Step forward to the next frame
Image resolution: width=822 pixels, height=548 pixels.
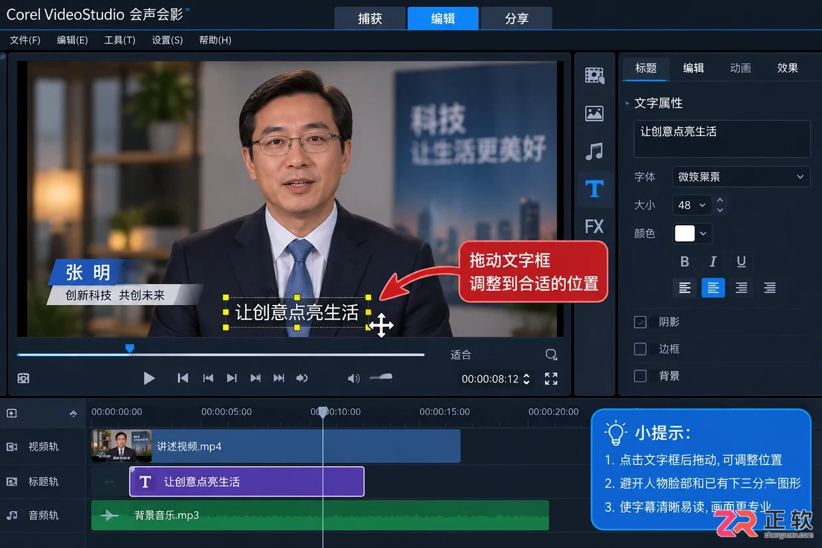click(231, 378)
